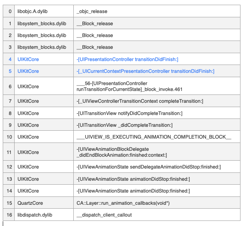Click UIKitCore in frame 14
The image size is (246, 226).
28,191
